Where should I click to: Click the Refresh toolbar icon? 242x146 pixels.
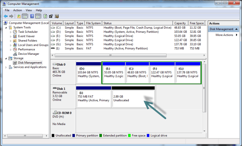point(45,16)
